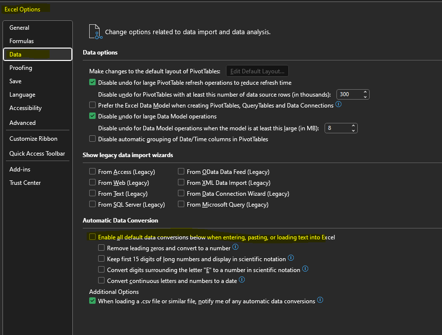Check From Data Connection Wizard (Legacy)
Screen dimensions: 442x335
(181, 193)
